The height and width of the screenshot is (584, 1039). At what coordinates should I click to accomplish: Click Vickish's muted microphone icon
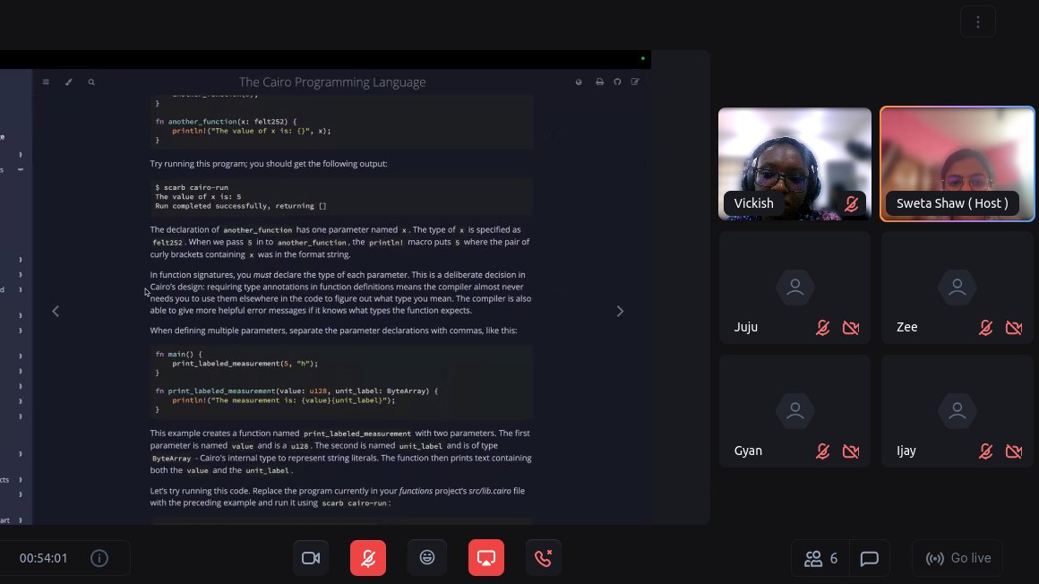pos(852,203)
